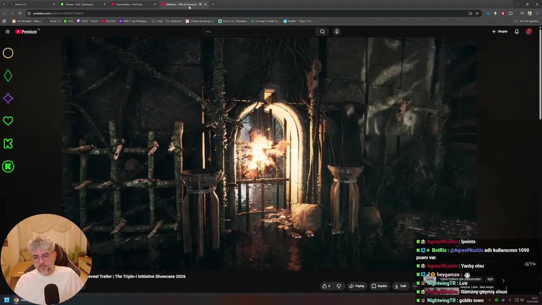Expand the Vorp bookmarks folder
This screenshot has width=542, height=305.
157,21
